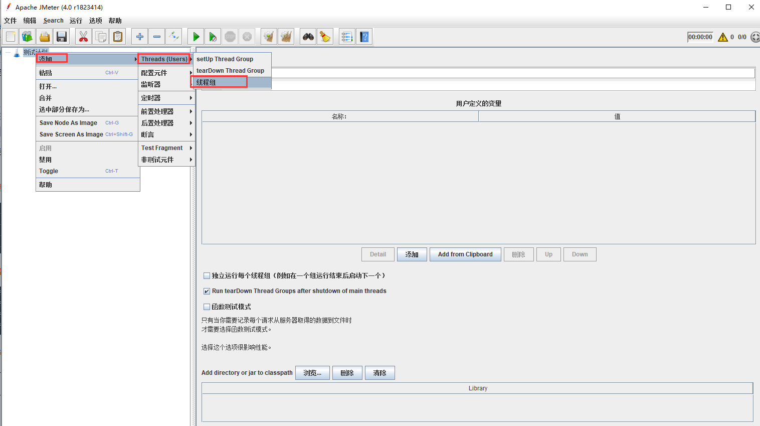This screenshot has height=426, width=760.
Task: Click the Cut scissors icon
Action: [83, 37]
